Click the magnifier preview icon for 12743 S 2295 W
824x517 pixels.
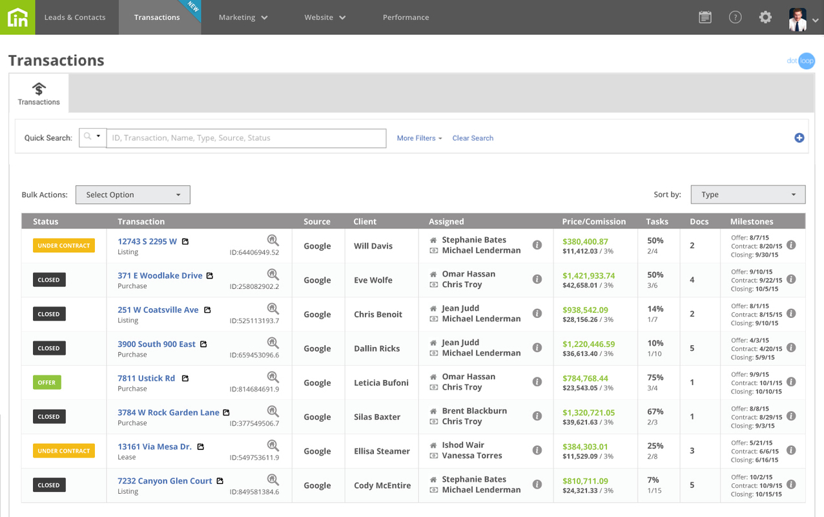coord(273,239)
